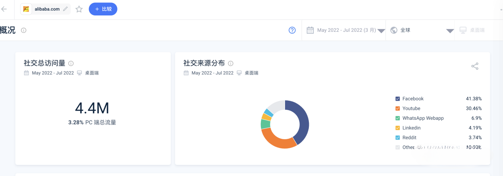Open the blue help question mark icon

pyautogui.click(x=292, y=30)
